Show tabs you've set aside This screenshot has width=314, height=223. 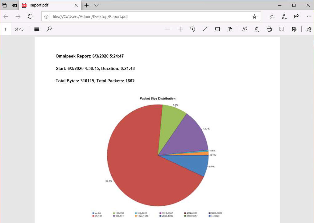pyautogui.click(x=4, y=5)
